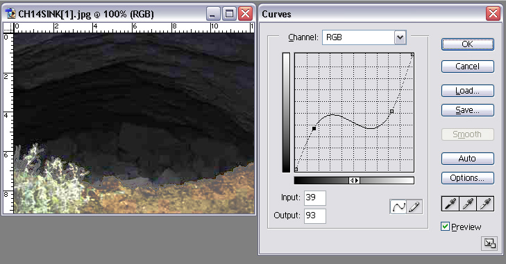Minimize the CH14SINK image window
Image resolution: width=506 pixels, height=264 pixels.
pos(212,14)
